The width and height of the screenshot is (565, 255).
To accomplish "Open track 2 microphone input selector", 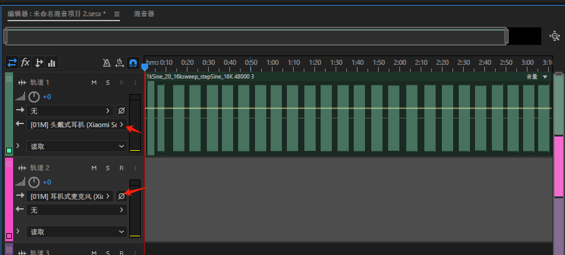I will point(70,196).
